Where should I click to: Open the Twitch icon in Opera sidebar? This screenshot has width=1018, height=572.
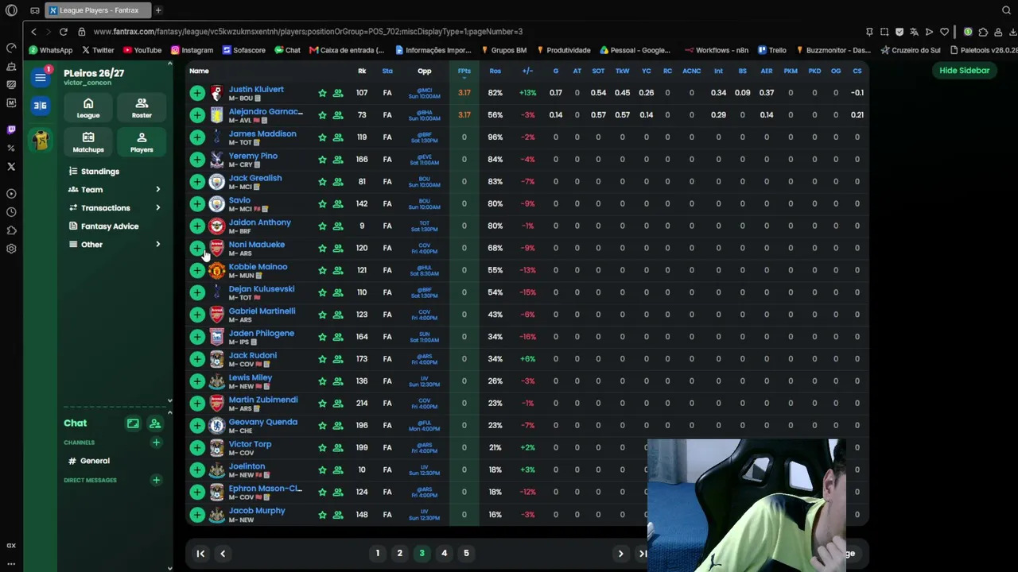click(x=11, y=129)
